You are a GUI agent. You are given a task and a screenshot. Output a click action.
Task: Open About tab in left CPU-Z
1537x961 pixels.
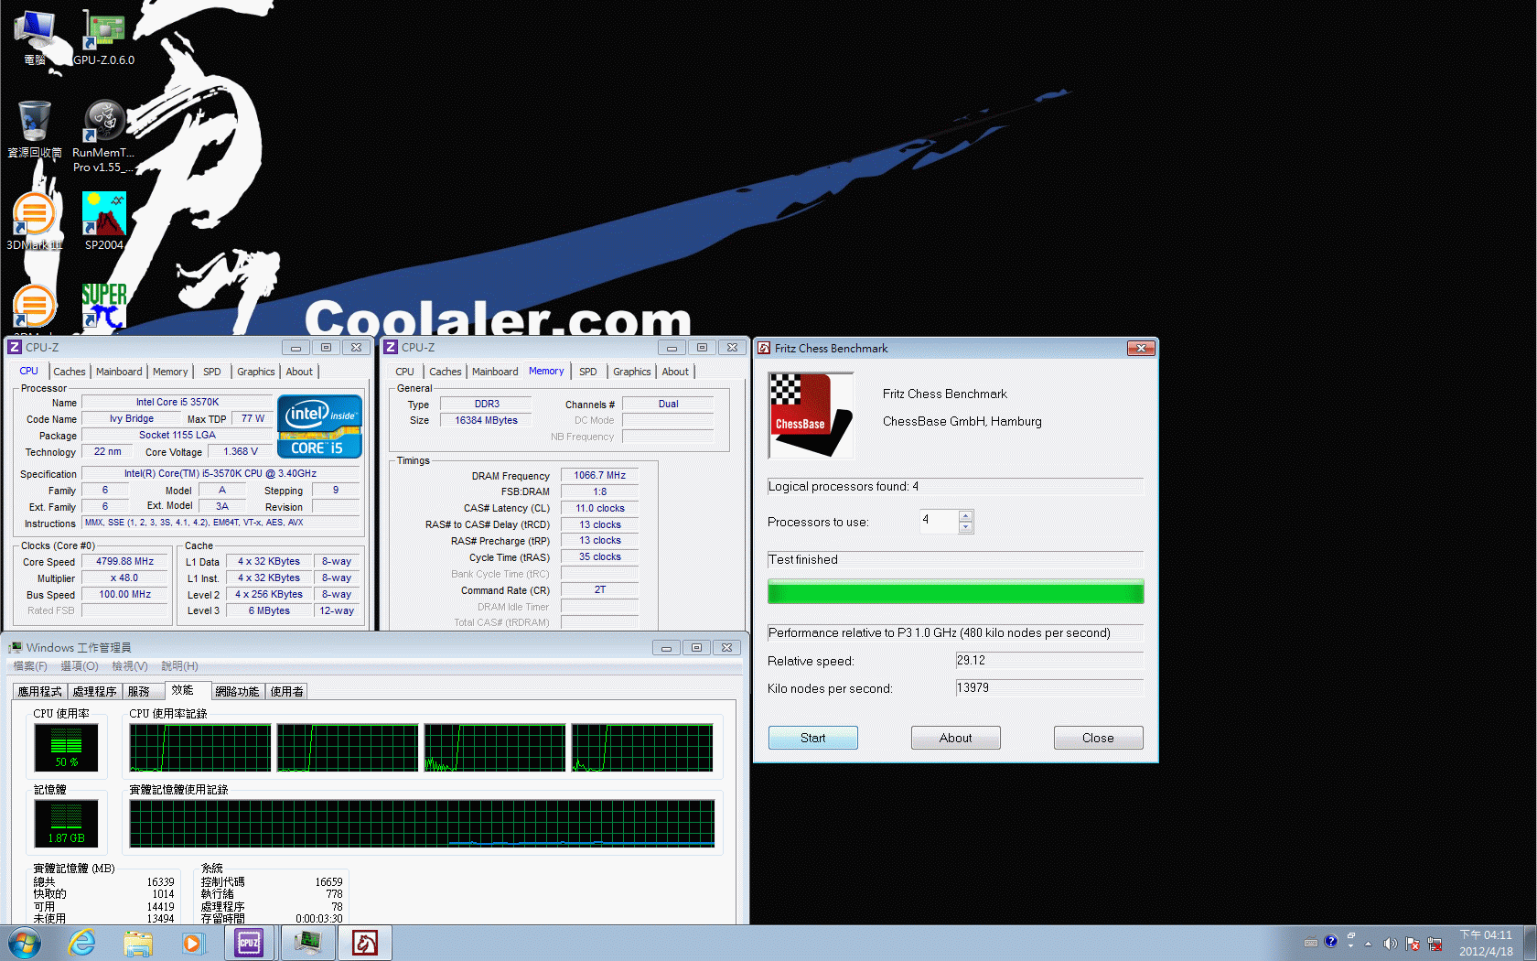point(299,372)
